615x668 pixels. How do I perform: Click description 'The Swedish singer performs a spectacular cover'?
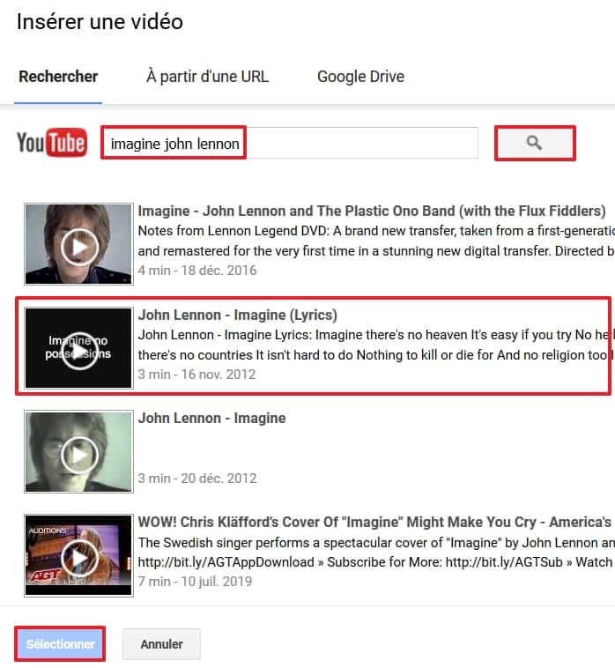[376, 543]
